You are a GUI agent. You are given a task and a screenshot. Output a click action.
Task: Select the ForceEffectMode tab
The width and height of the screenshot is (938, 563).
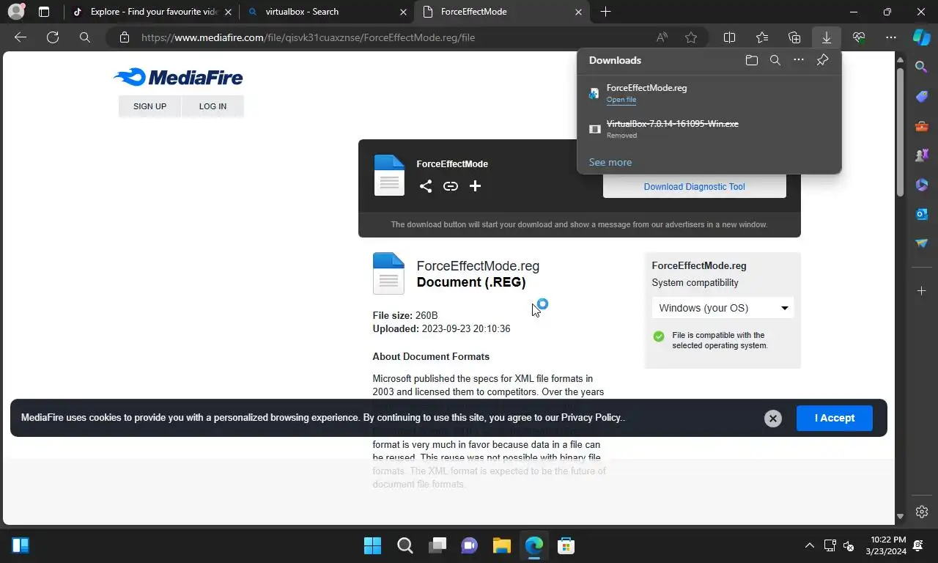(x=502, y=12)
